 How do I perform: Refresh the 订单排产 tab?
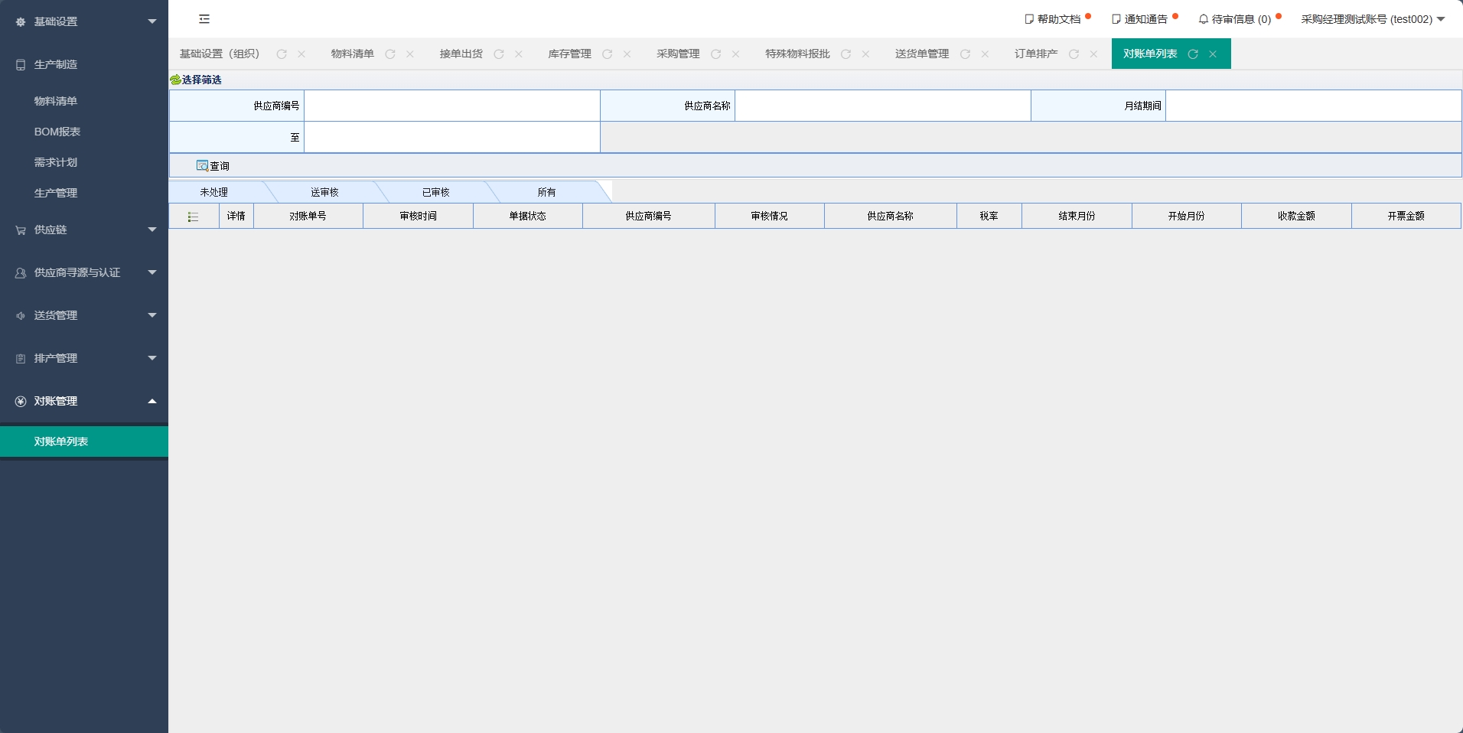[1074, 54]
